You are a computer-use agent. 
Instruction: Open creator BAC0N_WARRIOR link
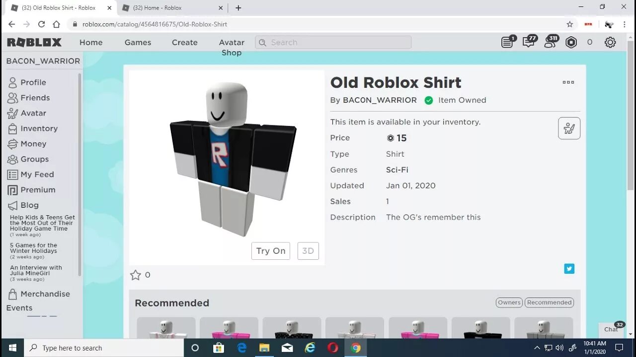[x=380, y=100]
